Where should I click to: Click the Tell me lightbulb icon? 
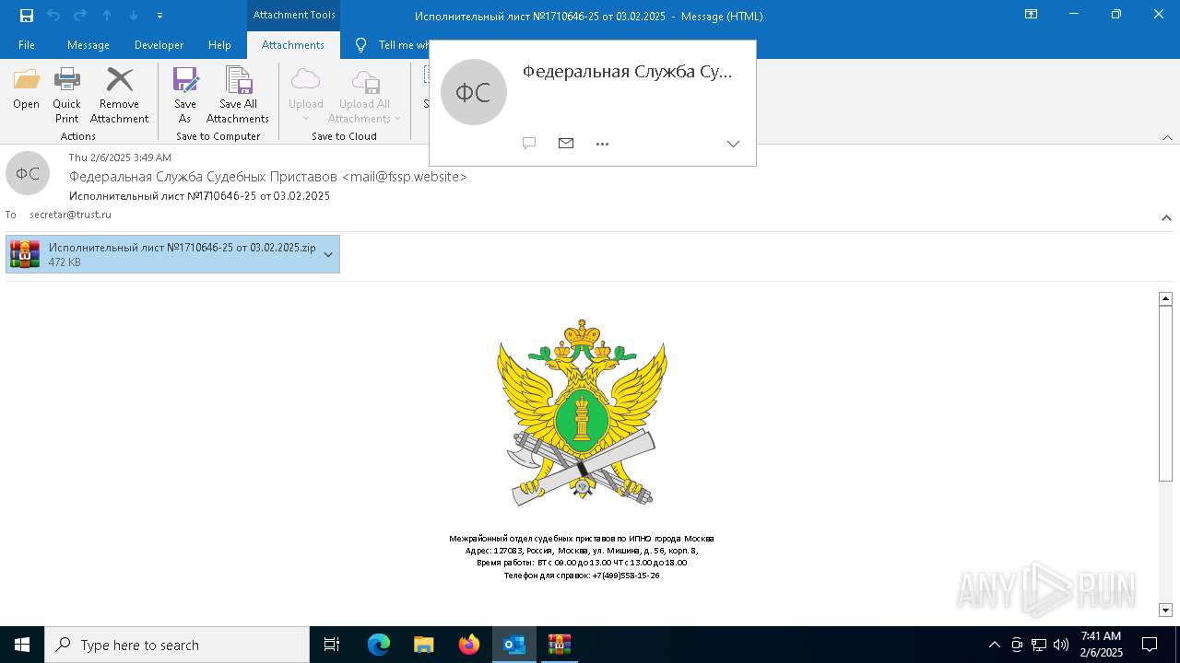pos(361,45)
